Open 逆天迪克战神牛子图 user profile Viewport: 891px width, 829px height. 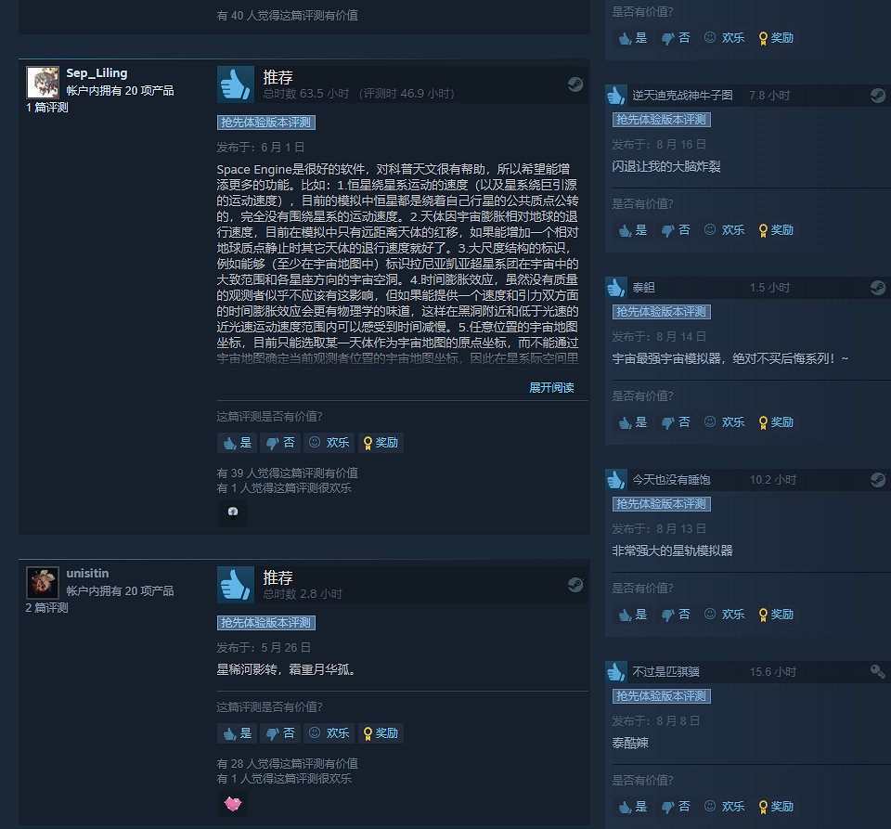coord(682,95)
